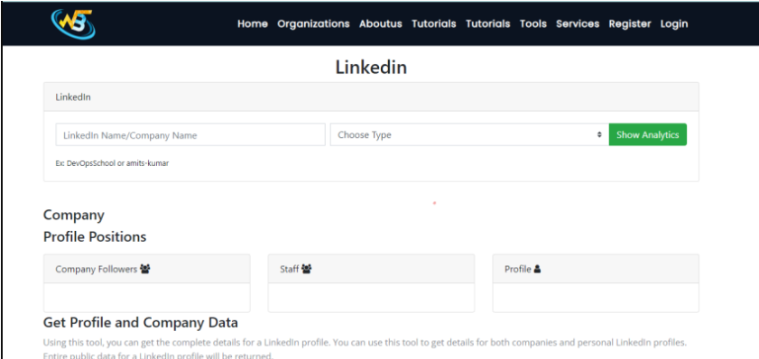The height and width of the screenshot is (359, 759).
Task: Click the Company Followers card title
Action: pyautogui.click(x=97, y=269)
